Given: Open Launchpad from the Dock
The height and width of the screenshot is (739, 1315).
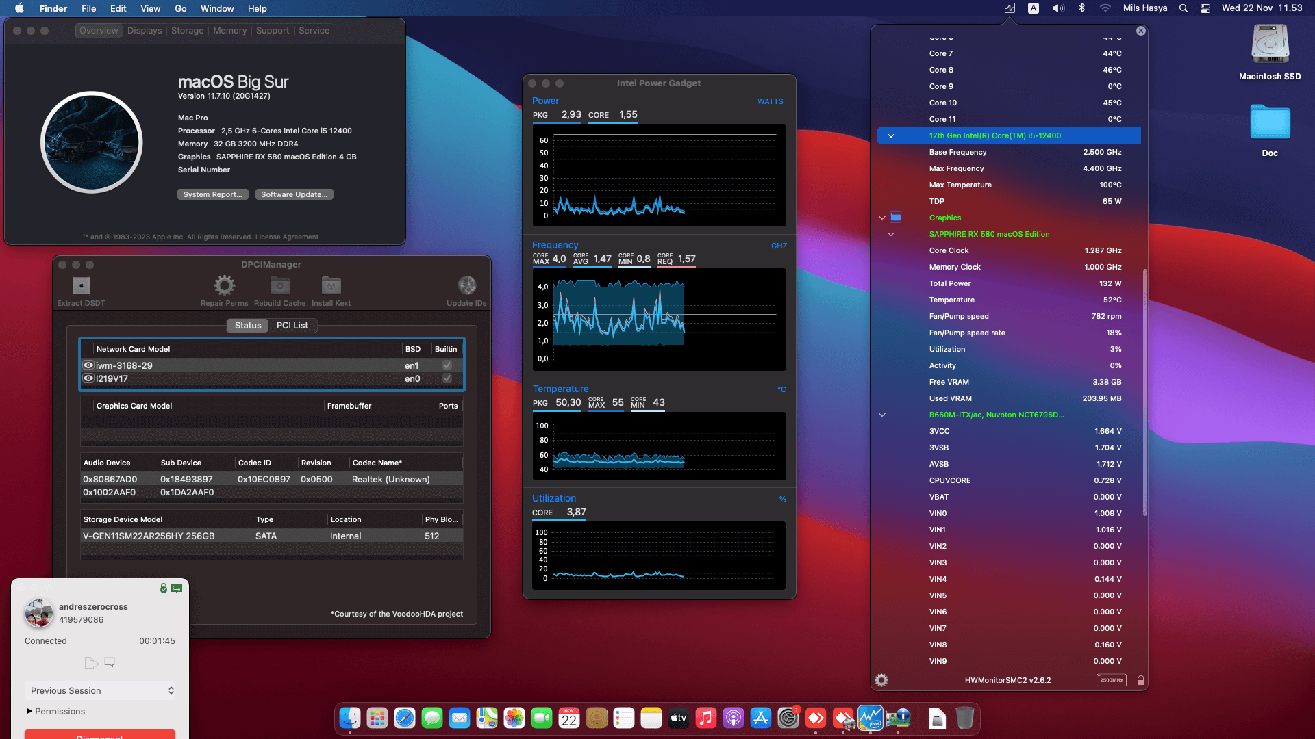Looking at the screenshot, I should coord(377,718).
